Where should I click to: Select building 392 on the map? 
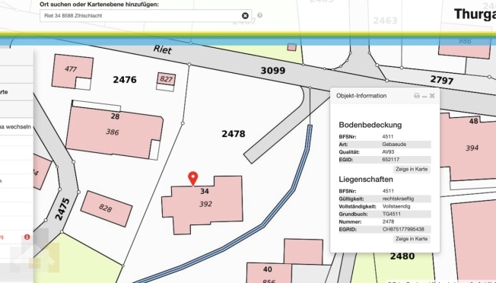pyautogui.click(x=205, y=205)
